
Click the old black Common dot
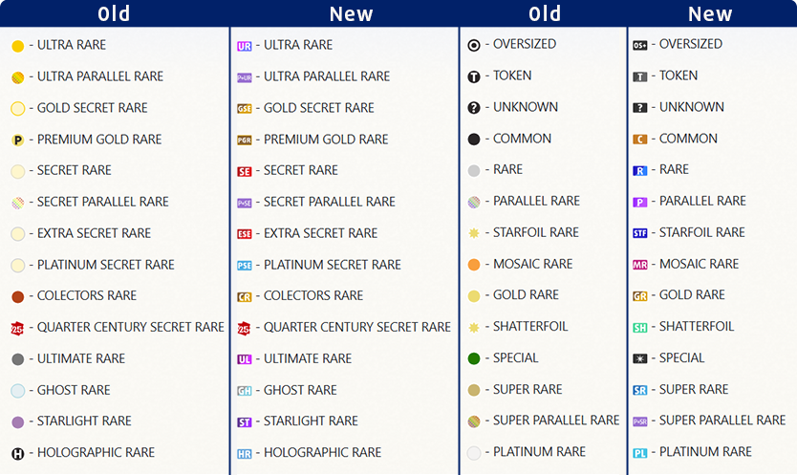[x=474, y=140]
